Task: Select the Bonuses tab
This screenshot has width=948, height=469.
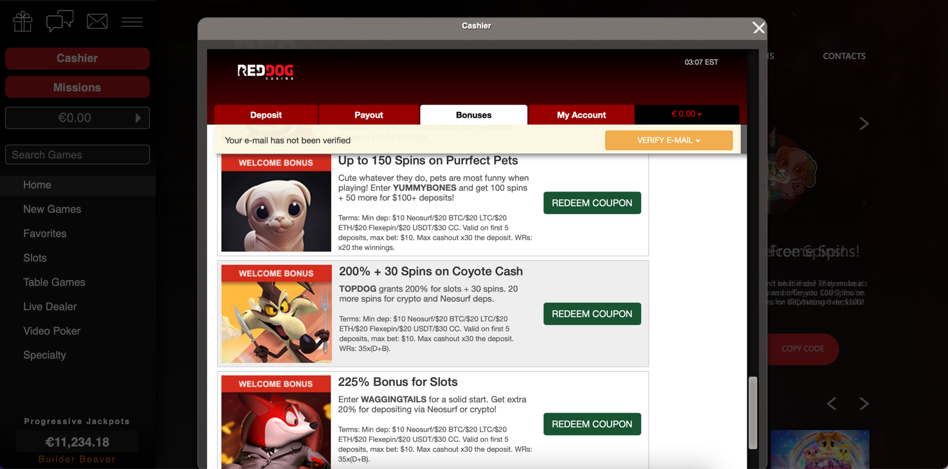Action: pos(473,115)
